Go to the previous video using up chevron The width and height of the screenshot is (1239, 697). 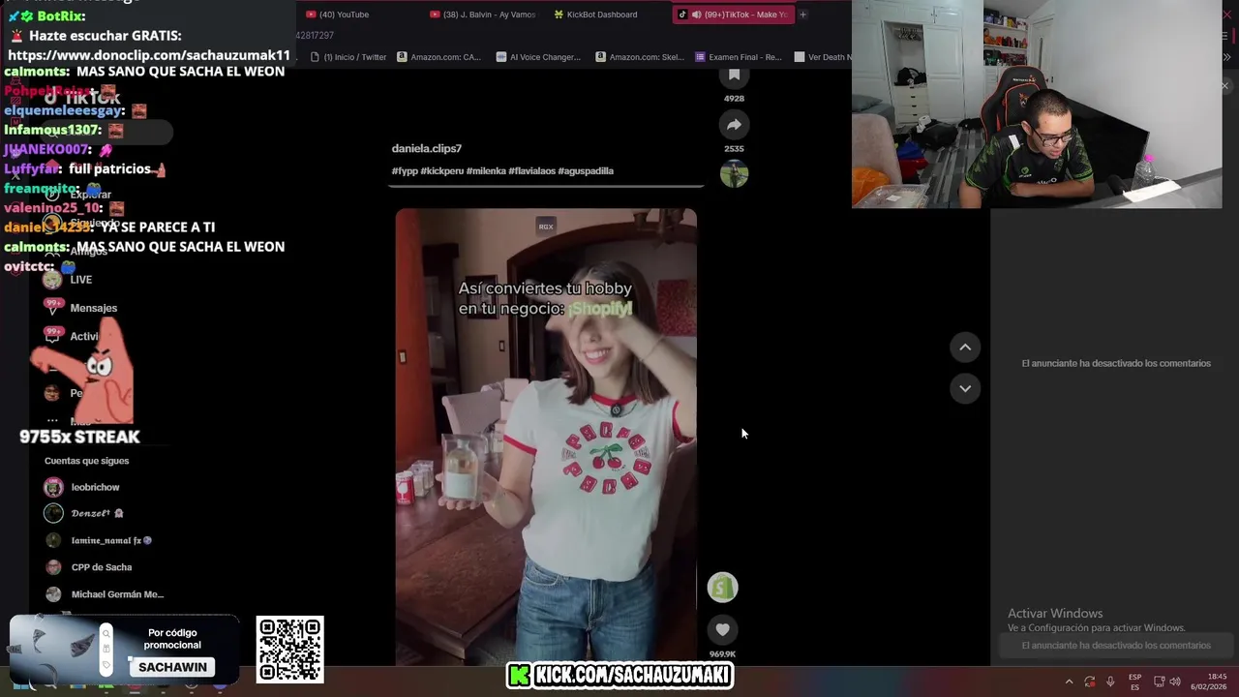point(965,348)
